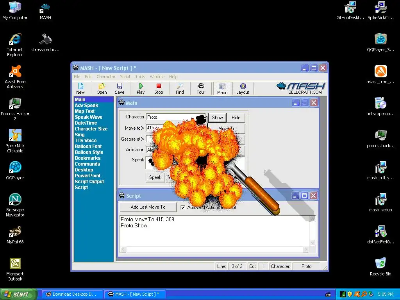Image resolution: width=400 pixels, height=300 pixels.
Task: Toggle Auto-Add Actions to Script checkbox
Action: (x=183, y=207)
